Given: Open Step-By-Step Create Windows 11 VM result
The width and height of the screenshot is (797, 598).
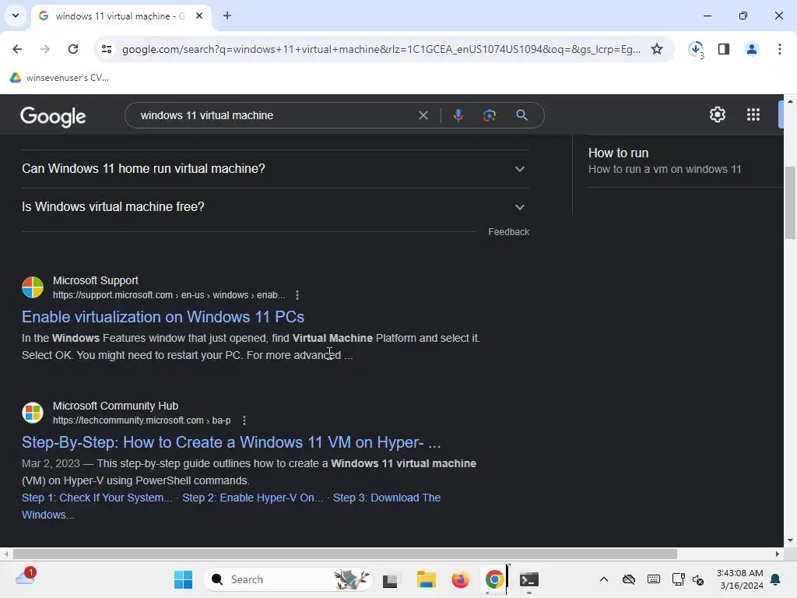Looking at the screenshot, I should [x=231, y=442].
